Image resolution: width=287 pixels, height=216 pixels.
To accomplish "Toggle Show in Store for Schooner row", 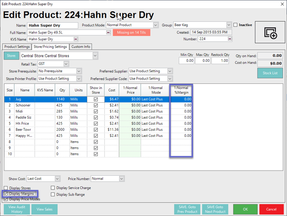I will (x=96, y=105).
